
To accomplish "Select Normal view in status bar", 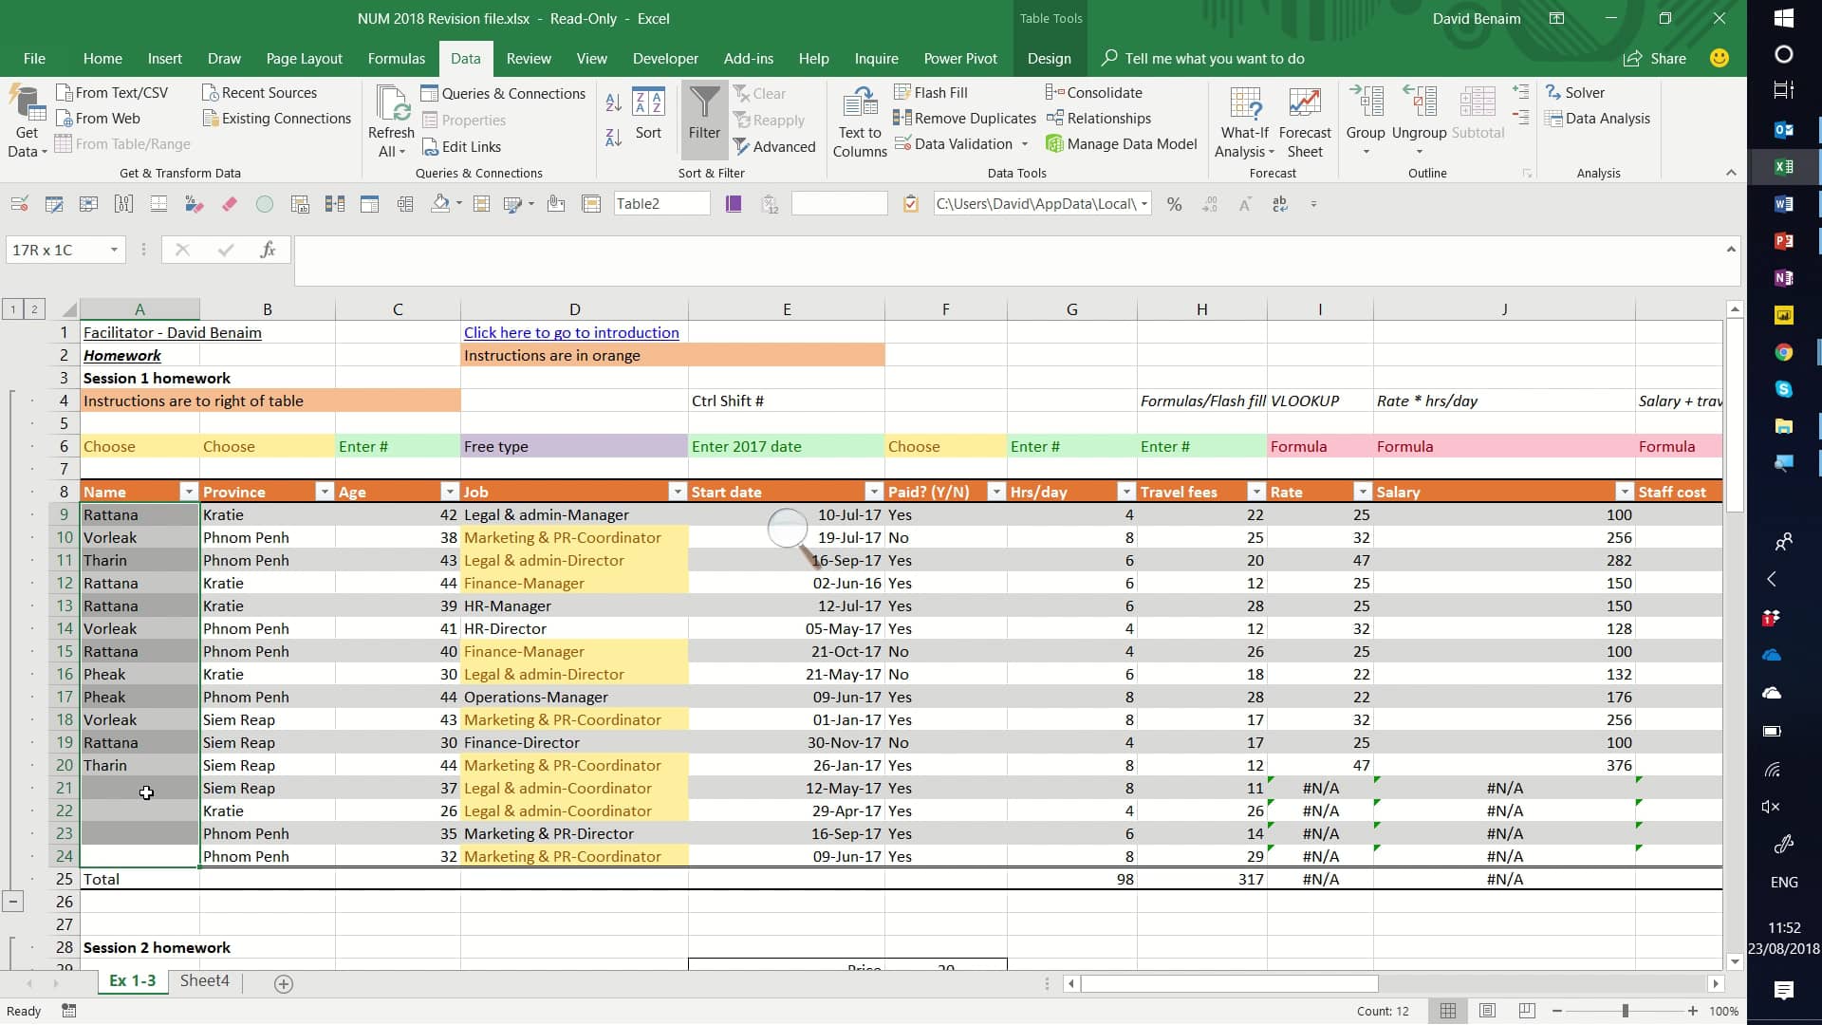I will coord(1448,1011).
